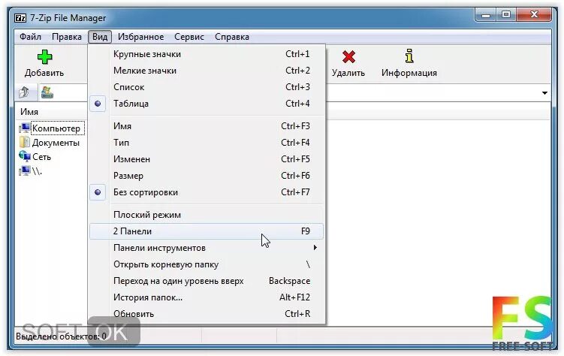Select the Компьютер item icon
Image resolution: width=564 pixels, height=356 pixels.
tap(25, 128)
